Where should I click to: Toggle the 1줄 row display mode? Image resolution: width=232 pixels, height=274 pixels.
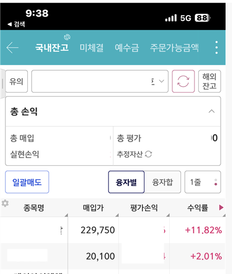pos(202,182)
